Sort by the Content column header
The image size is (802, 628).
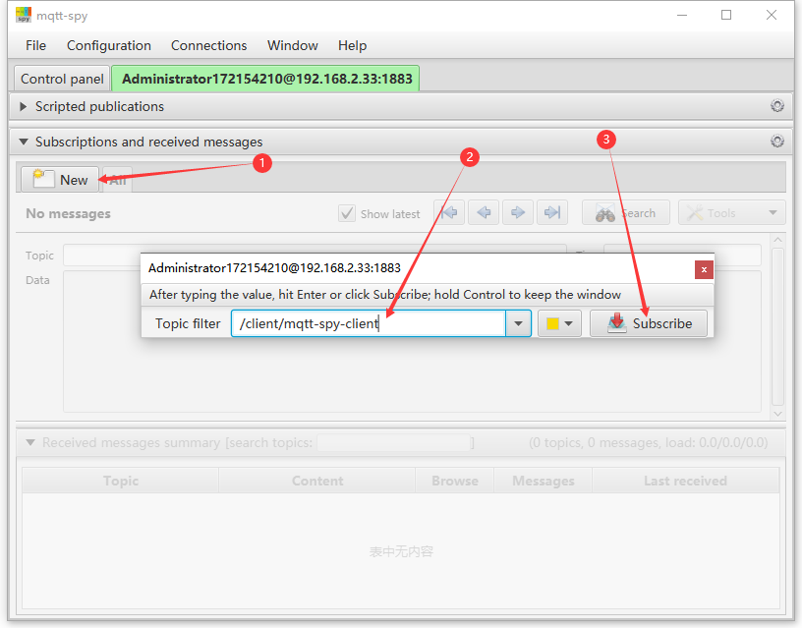pyautogui.click(x=317, y=481)
